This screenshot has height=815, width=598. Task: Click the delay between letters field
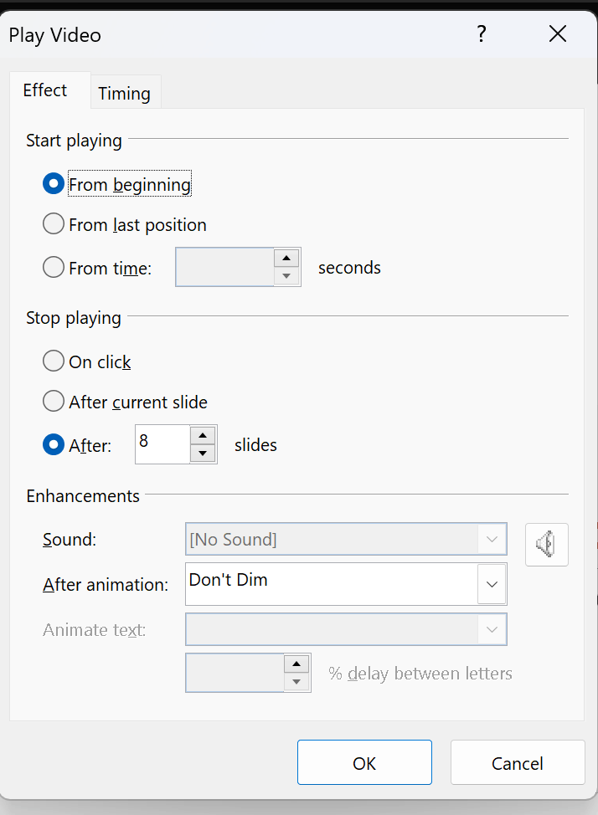tap(235, 673)
